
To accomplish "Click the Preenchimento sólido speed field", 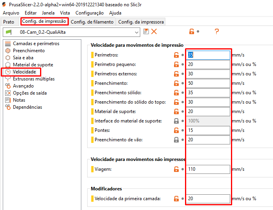I will (x=208, y=93).
